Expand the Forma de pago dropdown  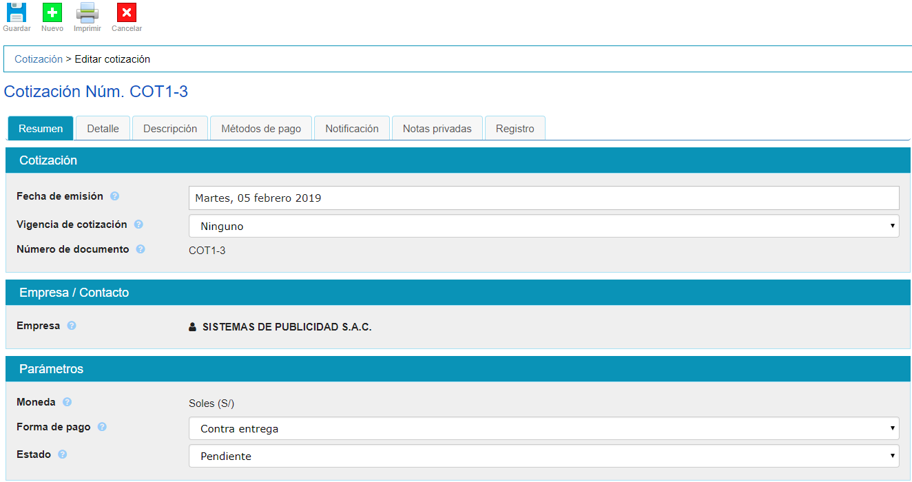[543, 428]
